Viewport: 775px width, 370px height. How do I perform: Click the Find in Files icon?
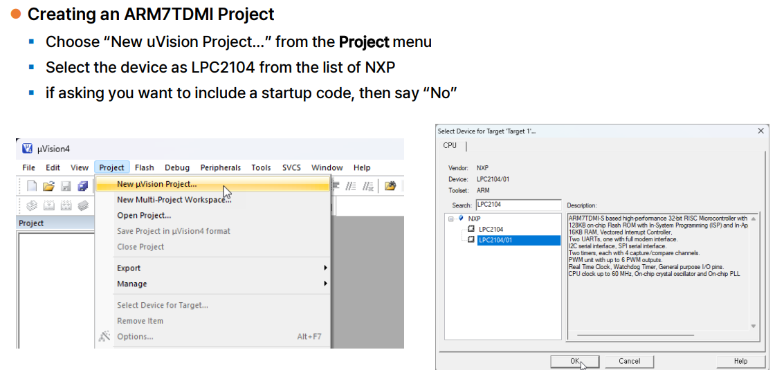click(390, 186)
